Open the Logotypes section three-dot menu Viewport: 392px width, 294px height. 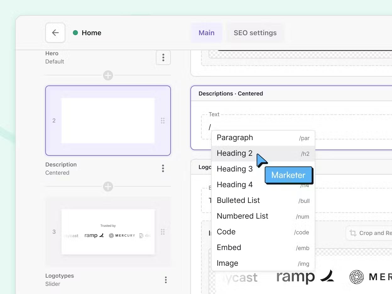point(165,280)
